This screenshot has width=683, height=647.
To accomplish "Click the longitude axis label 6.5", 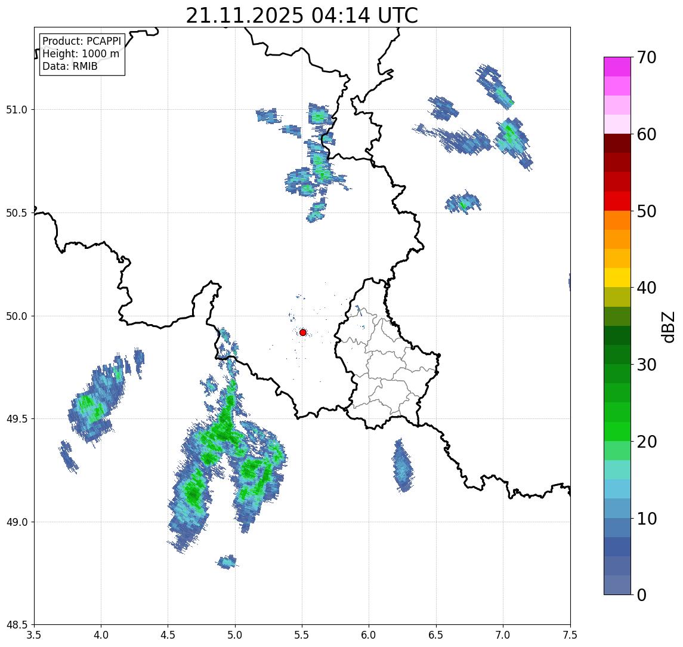I will 436,635.
